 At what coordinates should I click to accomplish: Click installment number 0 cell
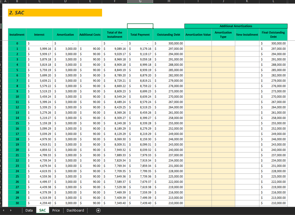pos(17,43)
